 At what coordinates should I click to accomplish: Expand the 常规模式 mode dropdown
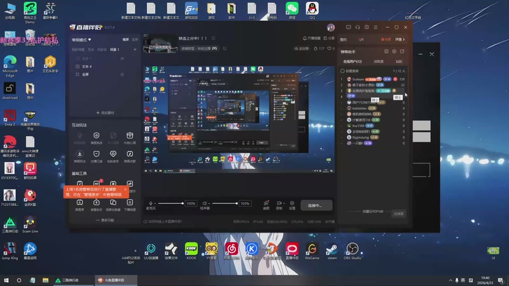tap(81, 39)
